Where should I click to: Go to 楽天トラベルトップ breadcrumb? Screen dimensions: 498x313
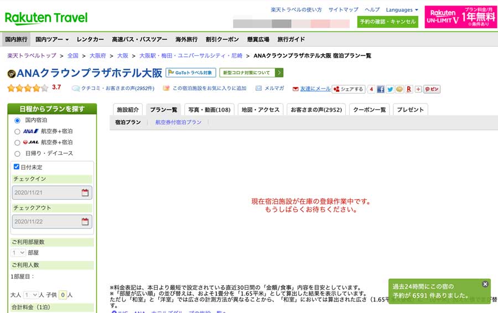32,55
